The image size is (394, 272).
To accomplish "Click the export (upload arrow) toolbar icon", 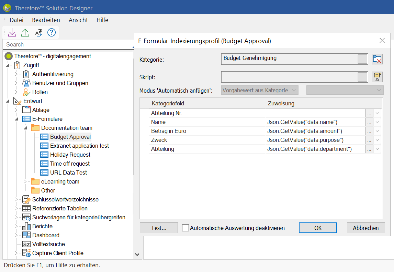I will (25, 32).
